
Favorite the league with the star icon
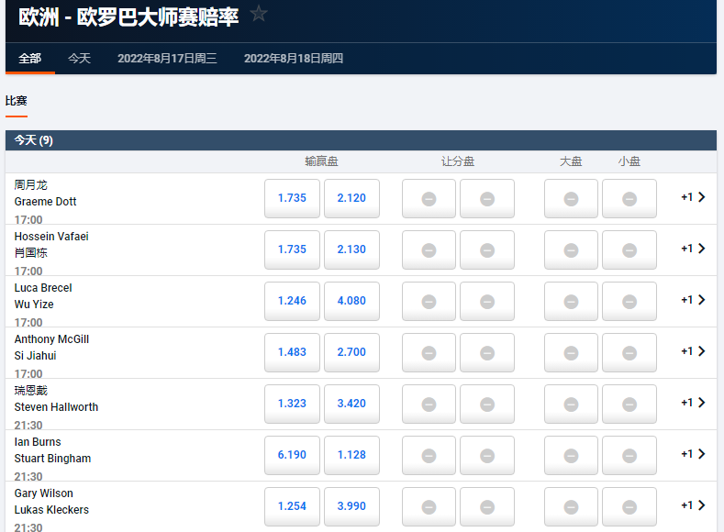pos(259,14)
